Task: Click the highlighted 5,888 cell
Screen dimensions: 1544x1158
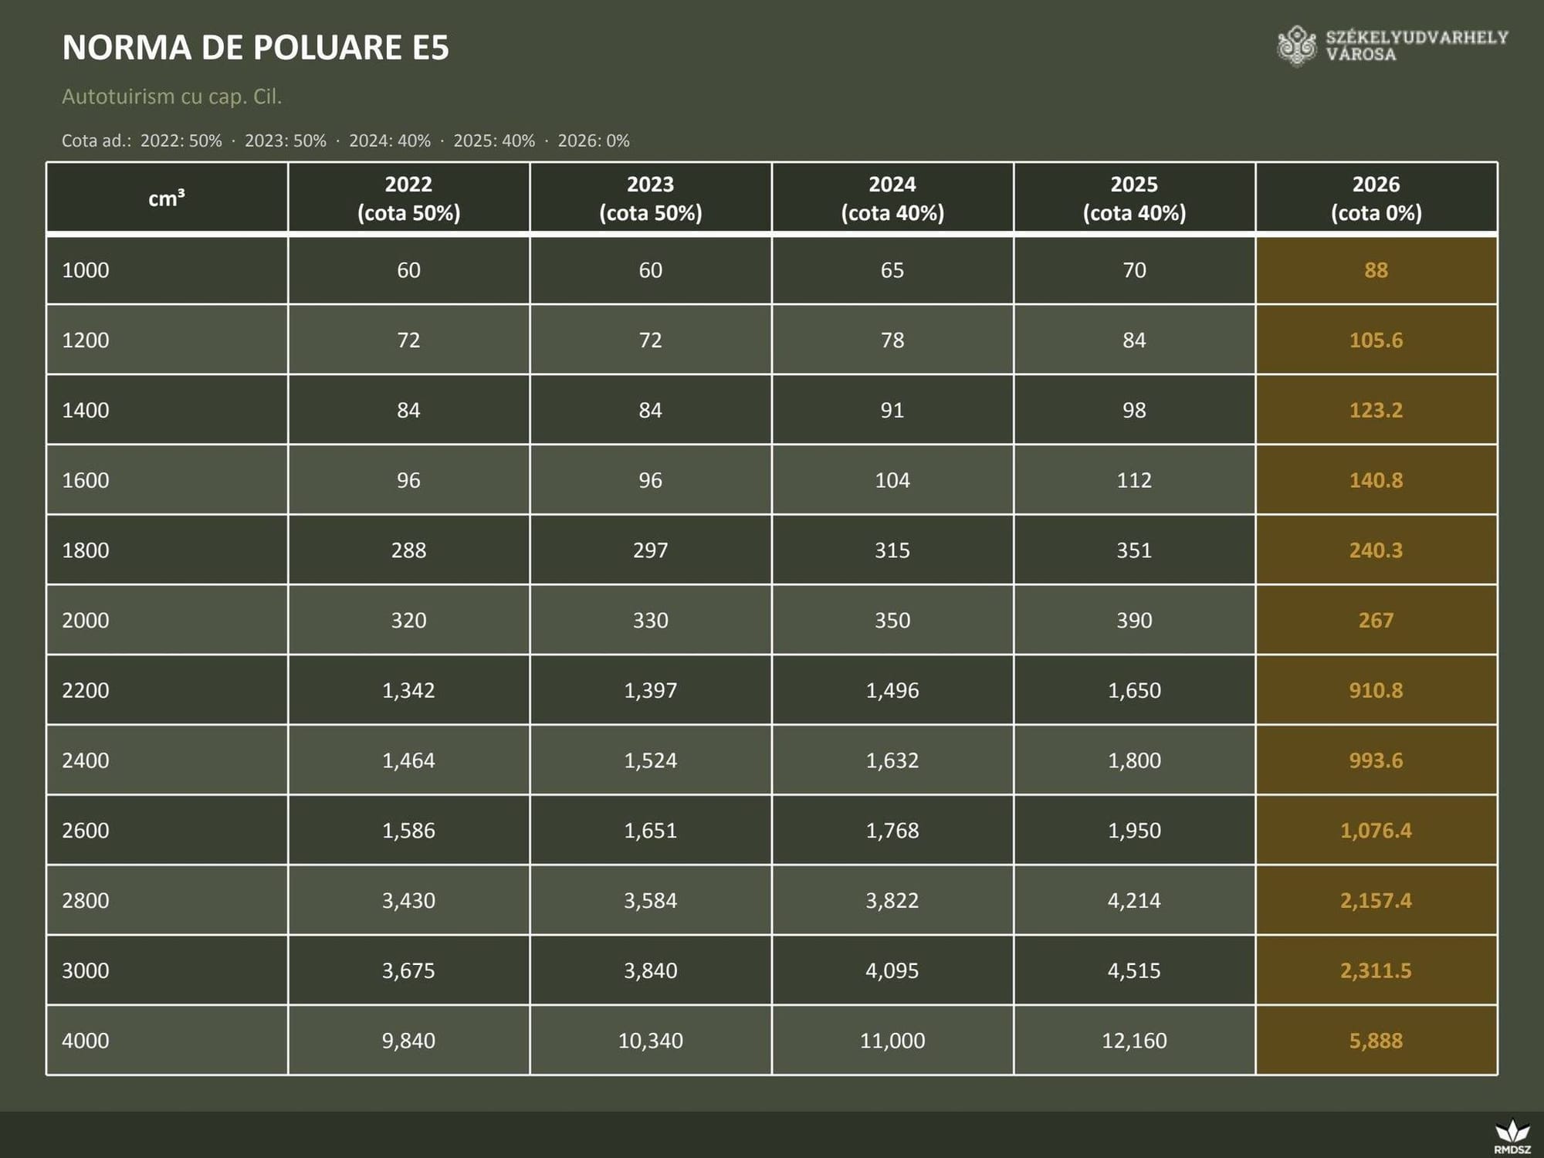Action: (1376, 1041)
